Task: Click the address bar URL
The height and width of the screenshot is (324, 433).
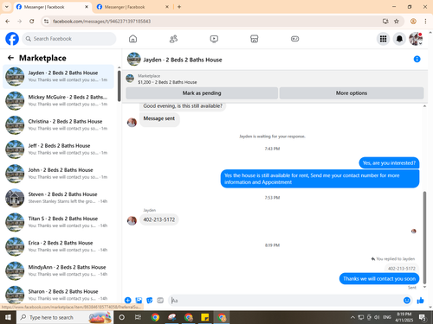Action: [101, 22]
